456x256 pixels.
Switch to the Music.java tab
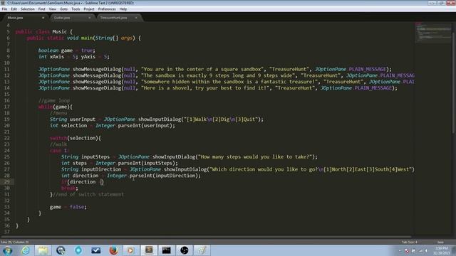click(25, 18)
